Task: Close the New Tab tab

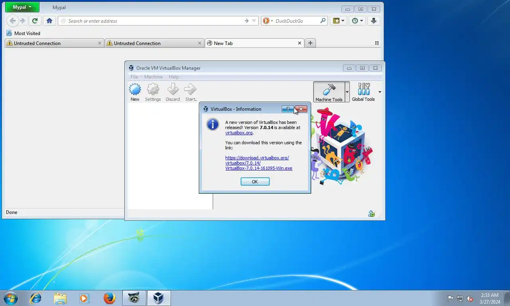Action: (300, 43)
